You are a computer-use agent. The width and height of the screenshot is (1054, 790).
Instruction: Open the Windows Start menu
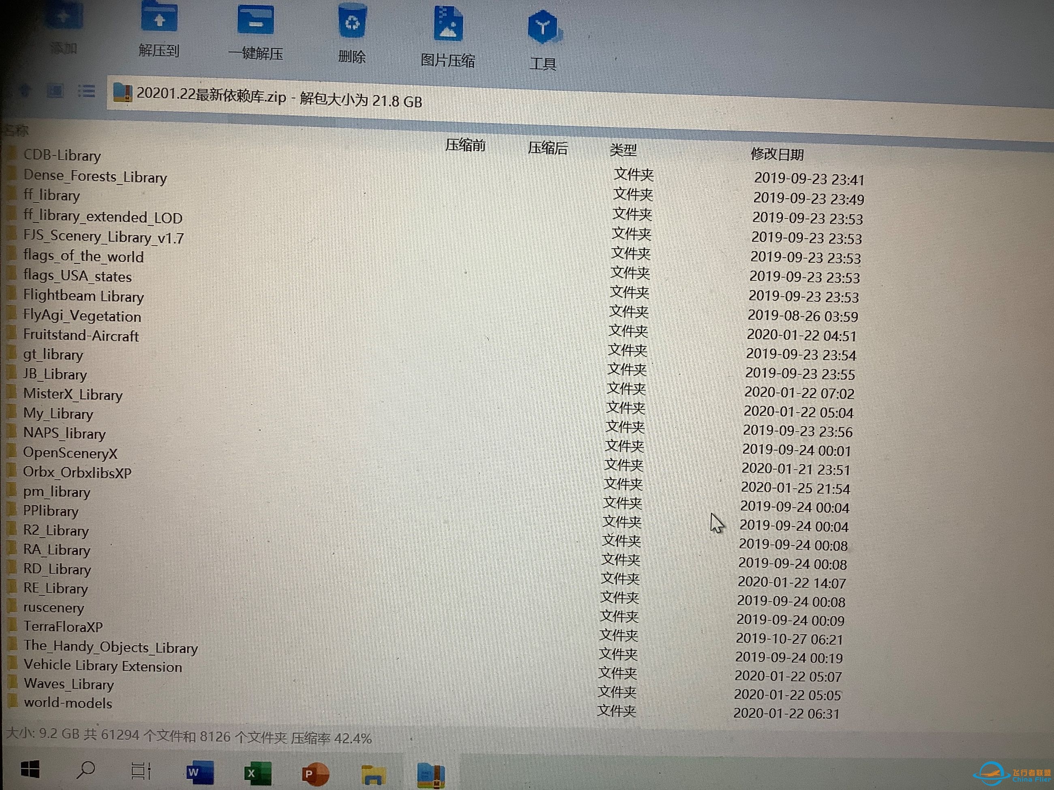tap(30, 769)
